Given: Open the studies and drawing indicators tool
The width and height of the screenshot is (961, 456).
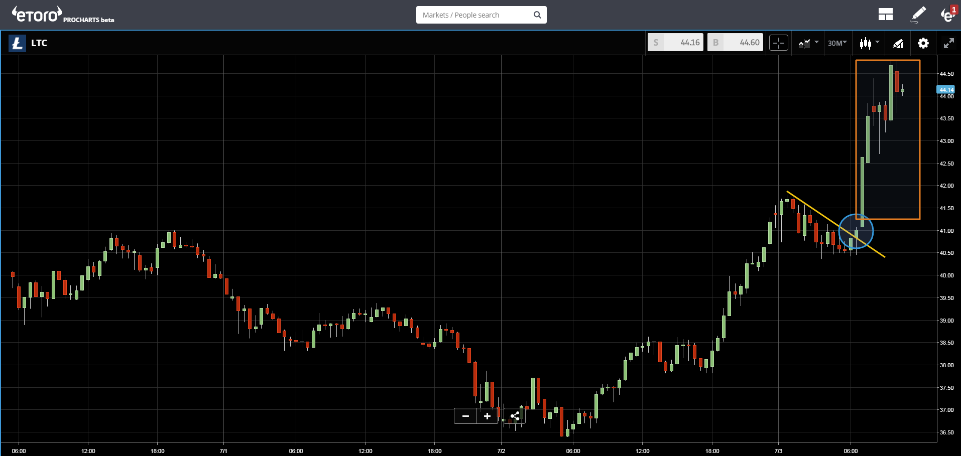Looking at the screenshot, I should pyautogui.click(x=898, y=44).
